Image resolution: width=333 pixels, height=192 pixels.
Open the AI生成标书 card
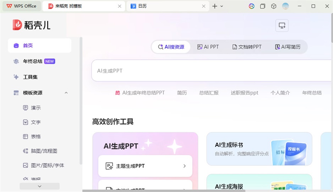[259, 149]
